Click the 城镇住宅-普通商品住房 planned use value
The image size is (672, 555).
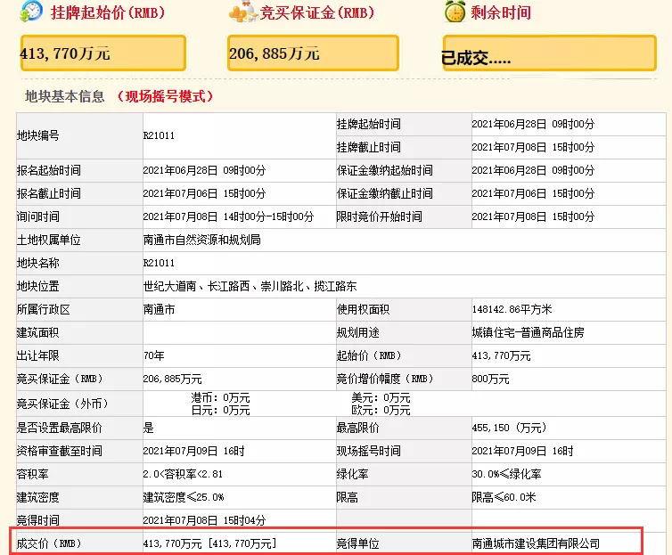pos(528,332)
